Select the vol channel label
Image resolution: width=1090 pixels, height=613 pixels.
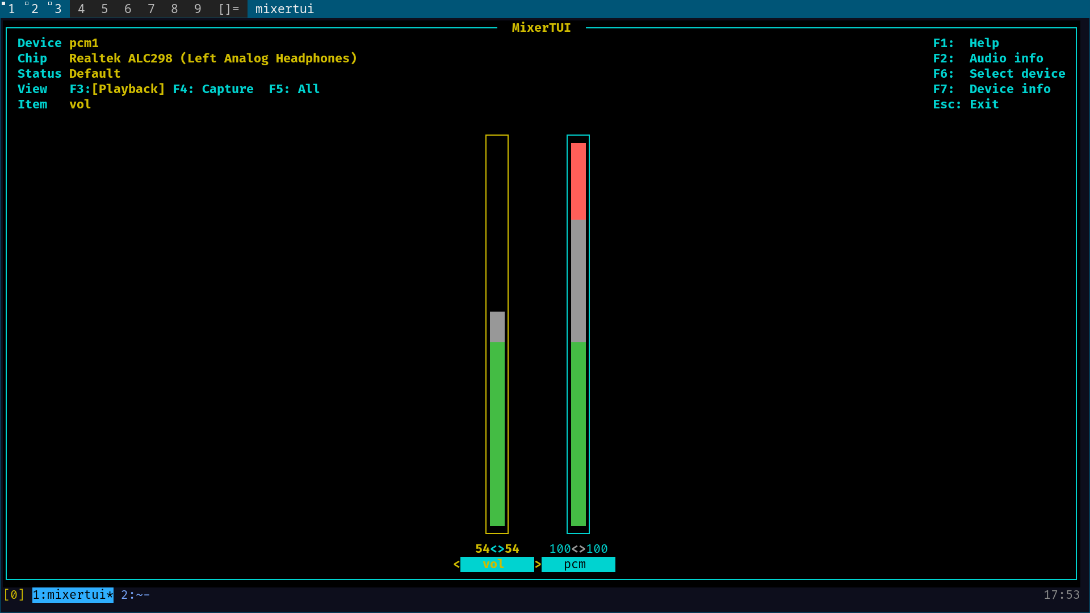point(496,564)
